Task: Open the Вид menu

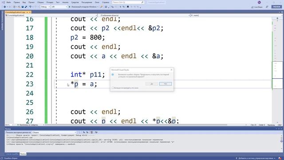Action: pos(24,2)
